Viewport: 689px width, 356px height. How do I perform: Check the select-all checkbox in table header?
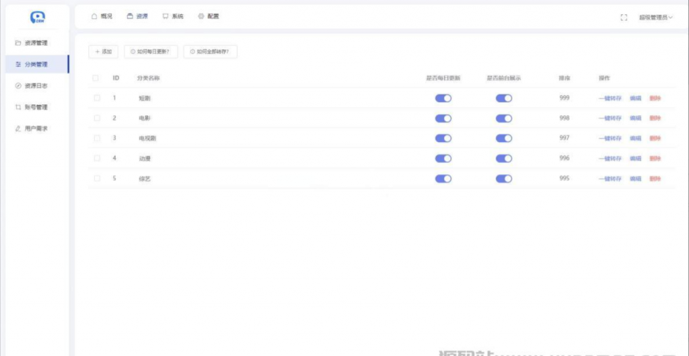tap(97, 78)
